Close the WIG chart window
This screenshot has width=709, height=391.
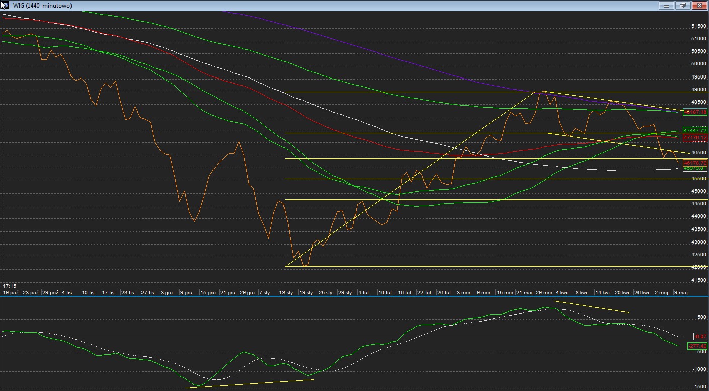click(699, 5)
